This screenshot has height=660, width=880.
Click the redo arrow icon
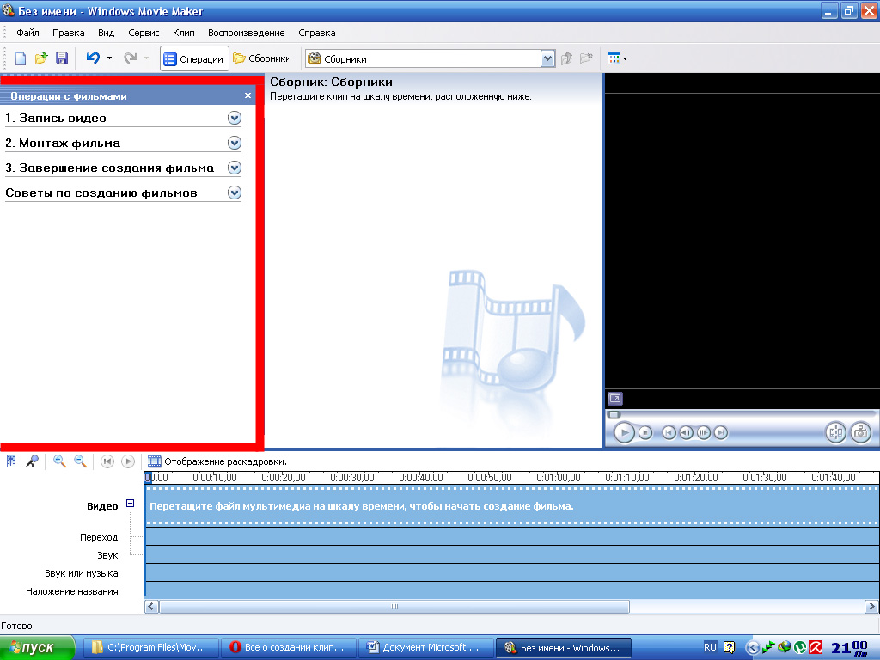131,58
